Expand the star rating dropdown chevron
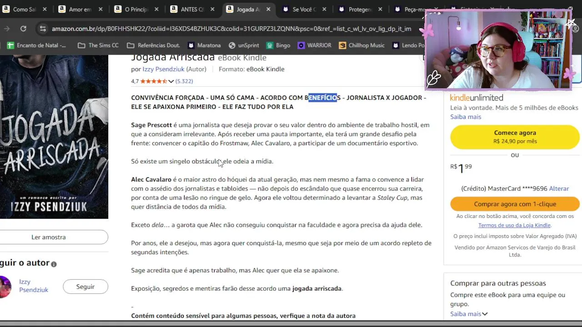Image resolution: width=582 pixels, height=327 pixels. (171, 81)
